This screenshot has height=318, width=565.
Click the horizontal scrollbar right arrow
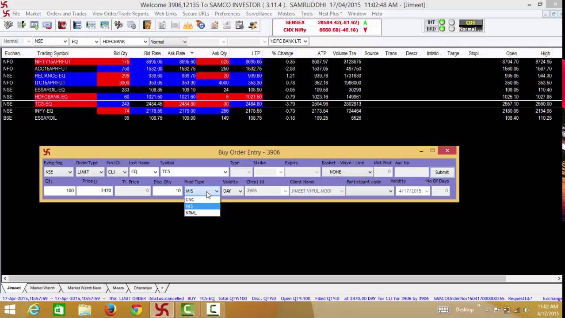(x=559, y=278)
